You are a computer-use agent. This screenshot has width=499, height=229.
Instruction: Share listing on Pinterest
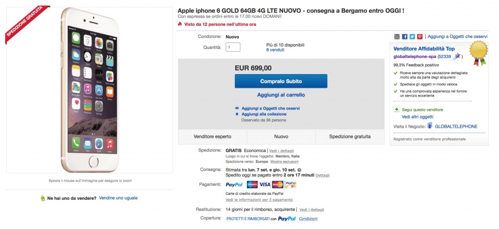(x=420, y=37)
